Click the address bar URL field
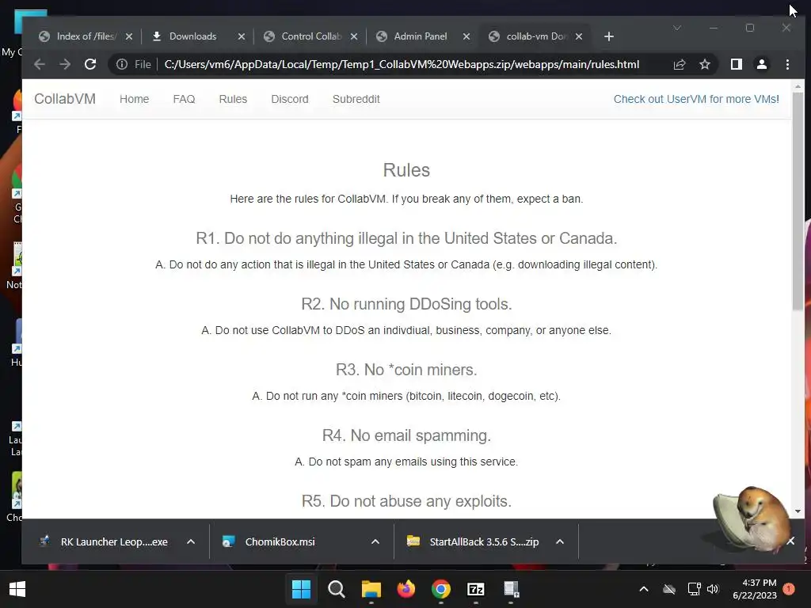This screenshot has width=811, height=608. [402, 64]
